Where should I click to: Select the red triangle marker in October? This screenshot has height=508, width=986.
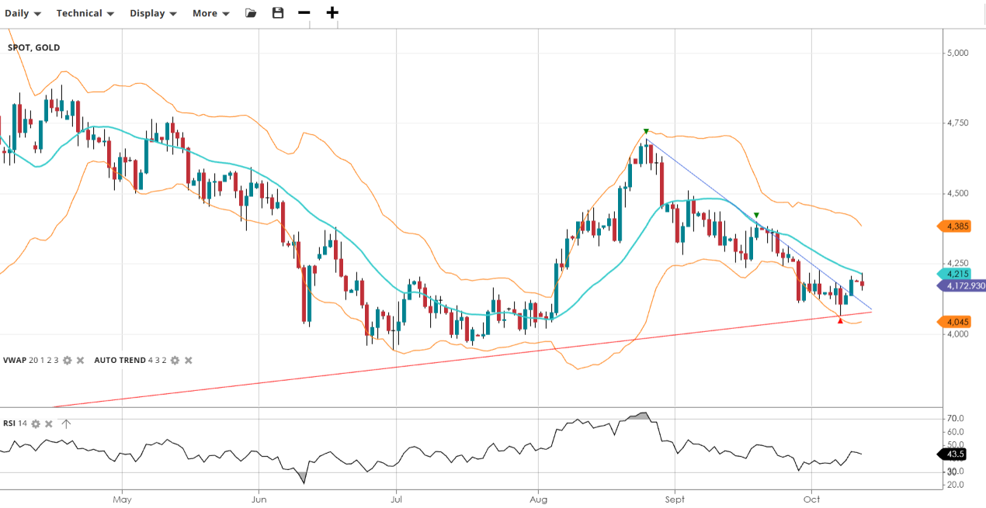[x=840, y=320]
